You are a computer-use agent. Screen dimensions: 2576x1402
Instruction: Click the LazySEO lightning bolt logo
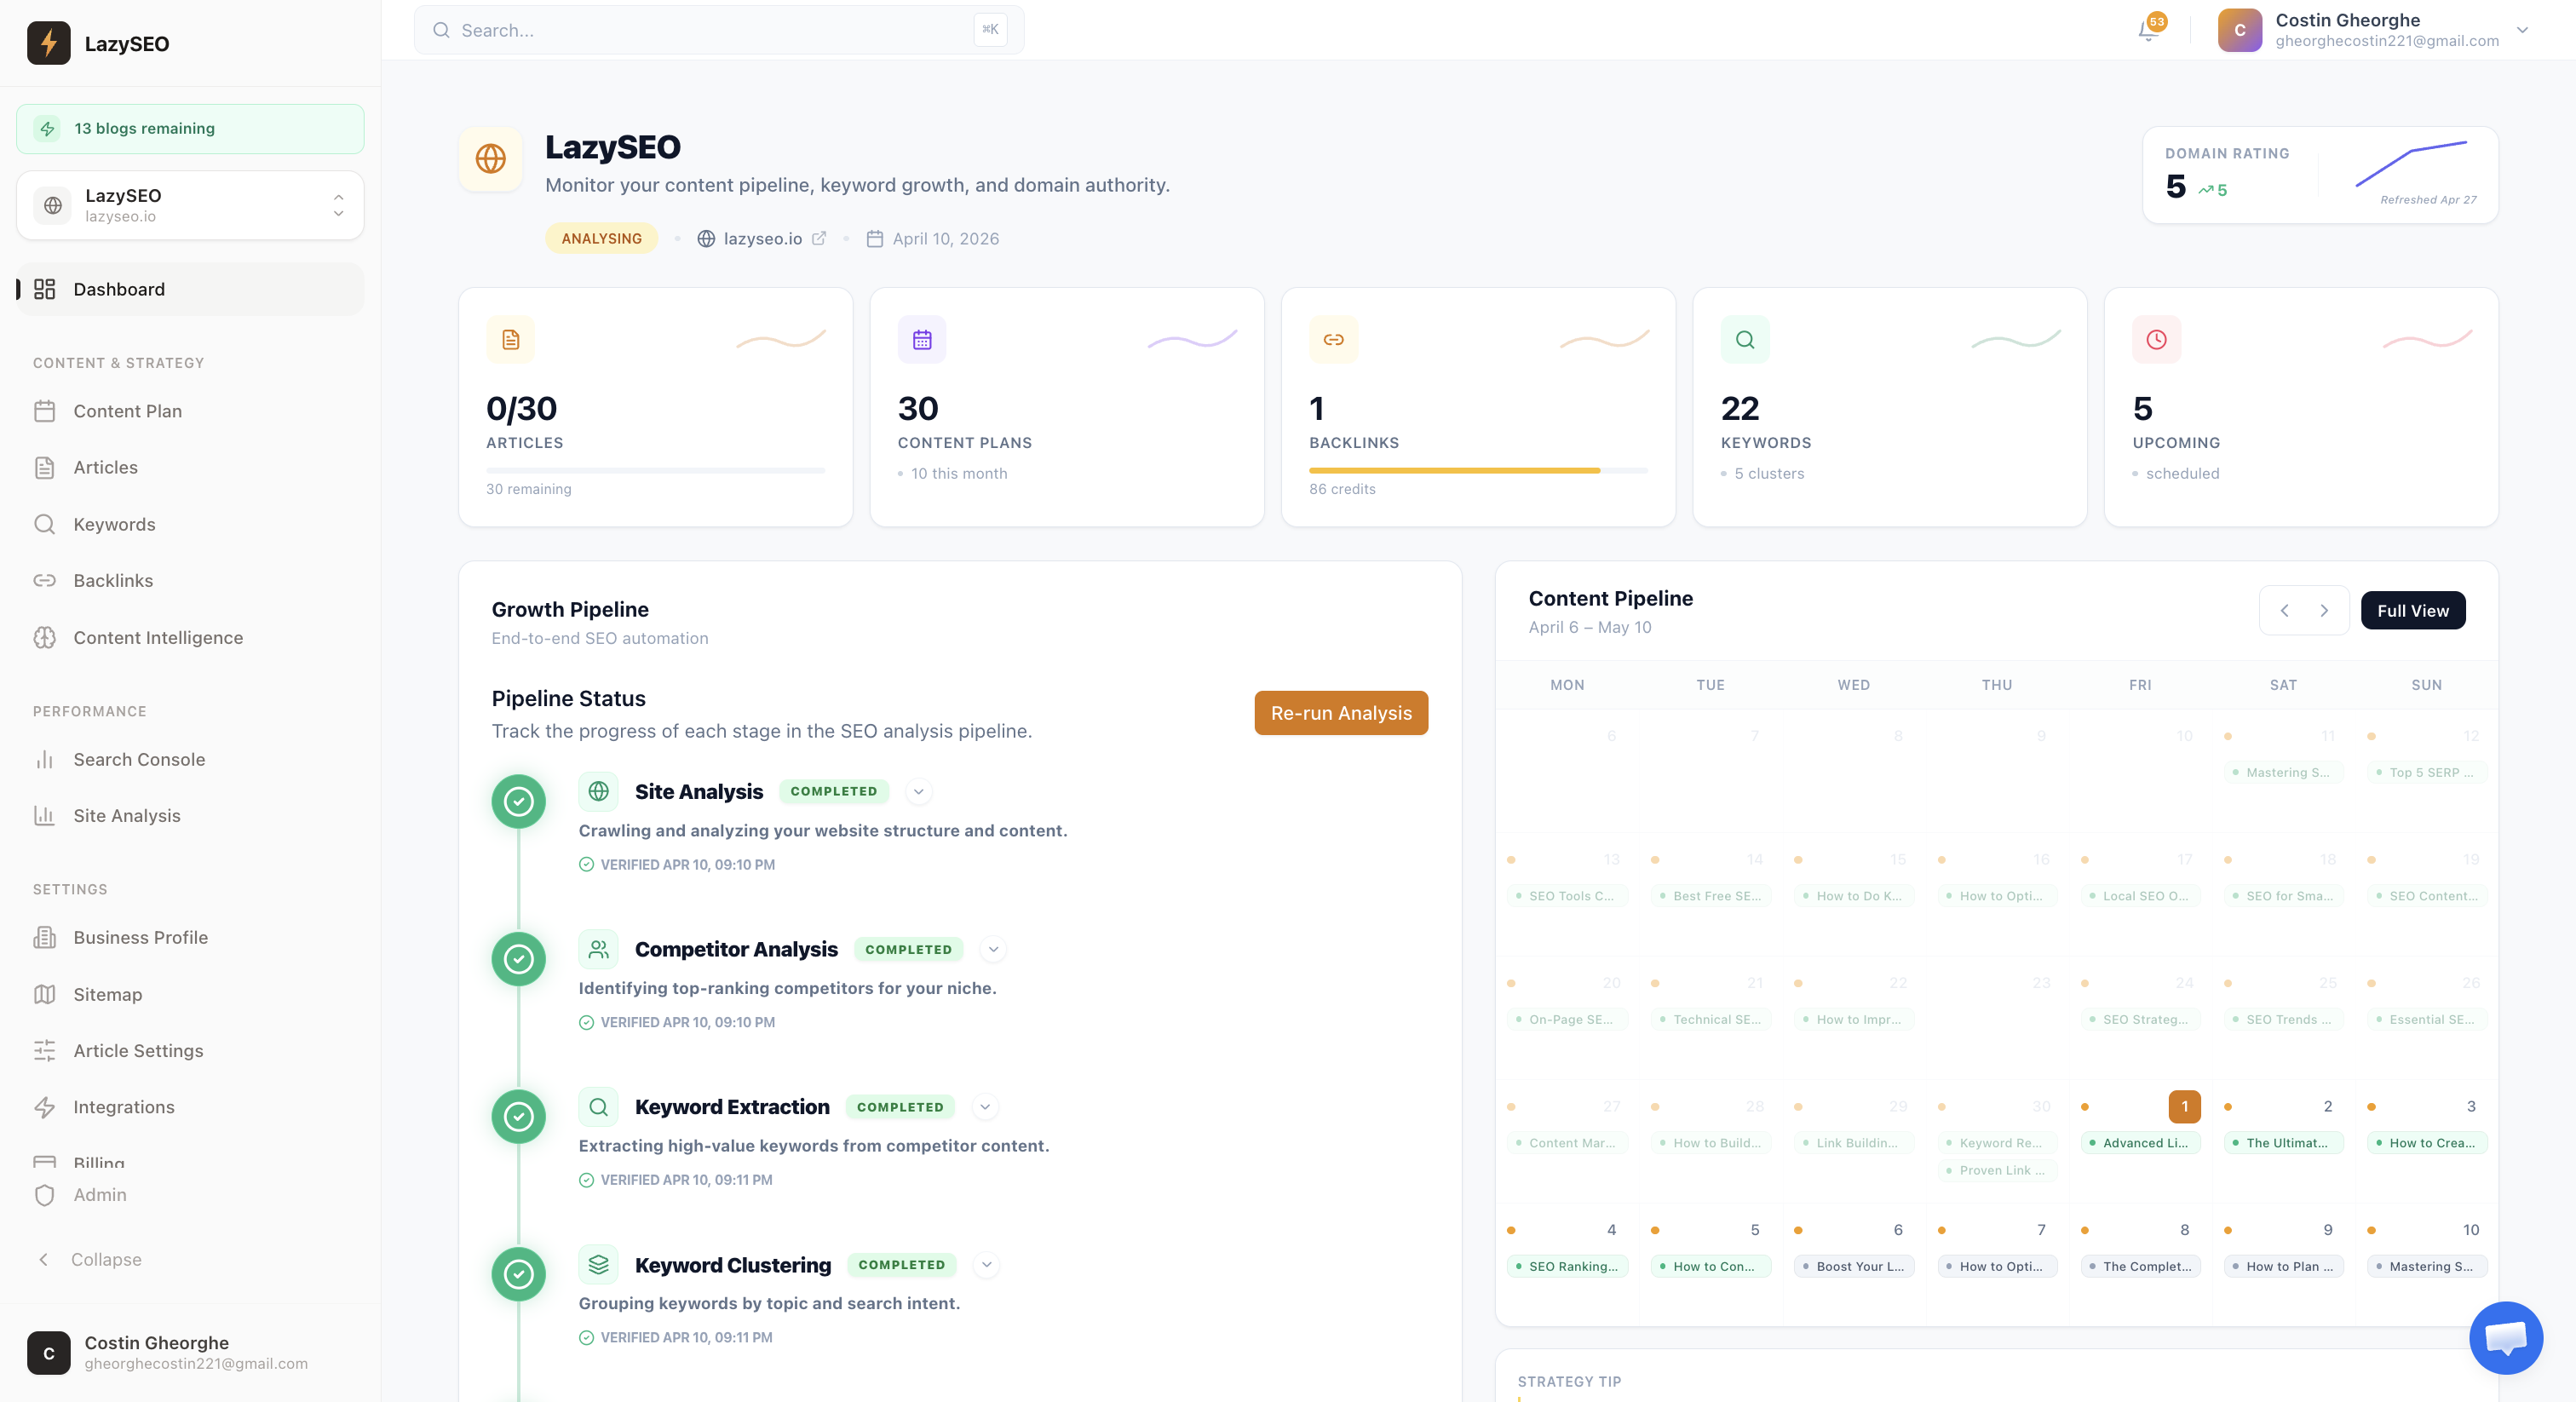click(48, 43)
